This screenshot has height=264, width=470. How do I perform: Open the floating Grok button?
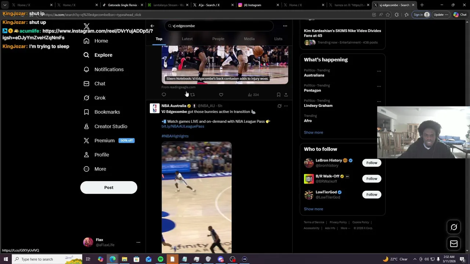(x=454, y=227)
